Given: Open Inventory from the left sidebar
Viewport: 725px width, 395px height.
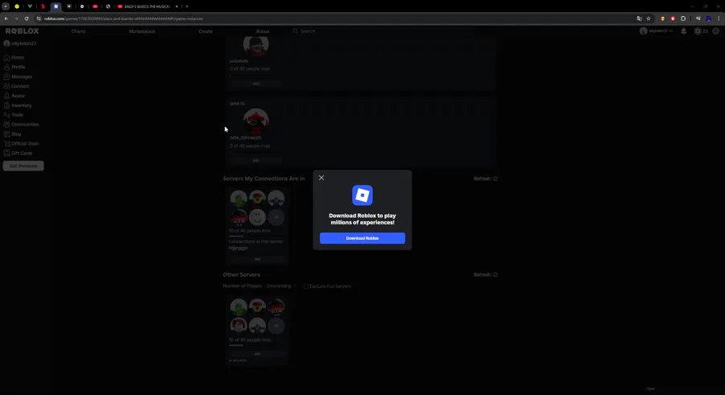Looking at the screenshot, I should pos(18,105).
